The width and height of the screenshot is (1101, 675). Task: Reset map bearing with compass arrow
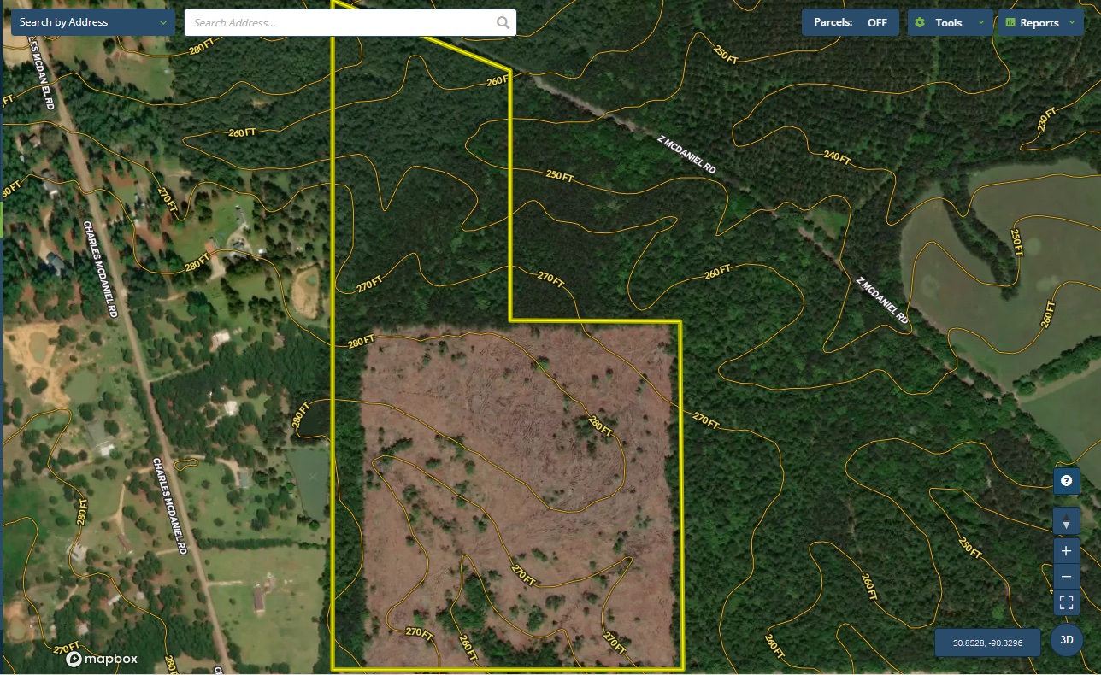click(1066, 521)
